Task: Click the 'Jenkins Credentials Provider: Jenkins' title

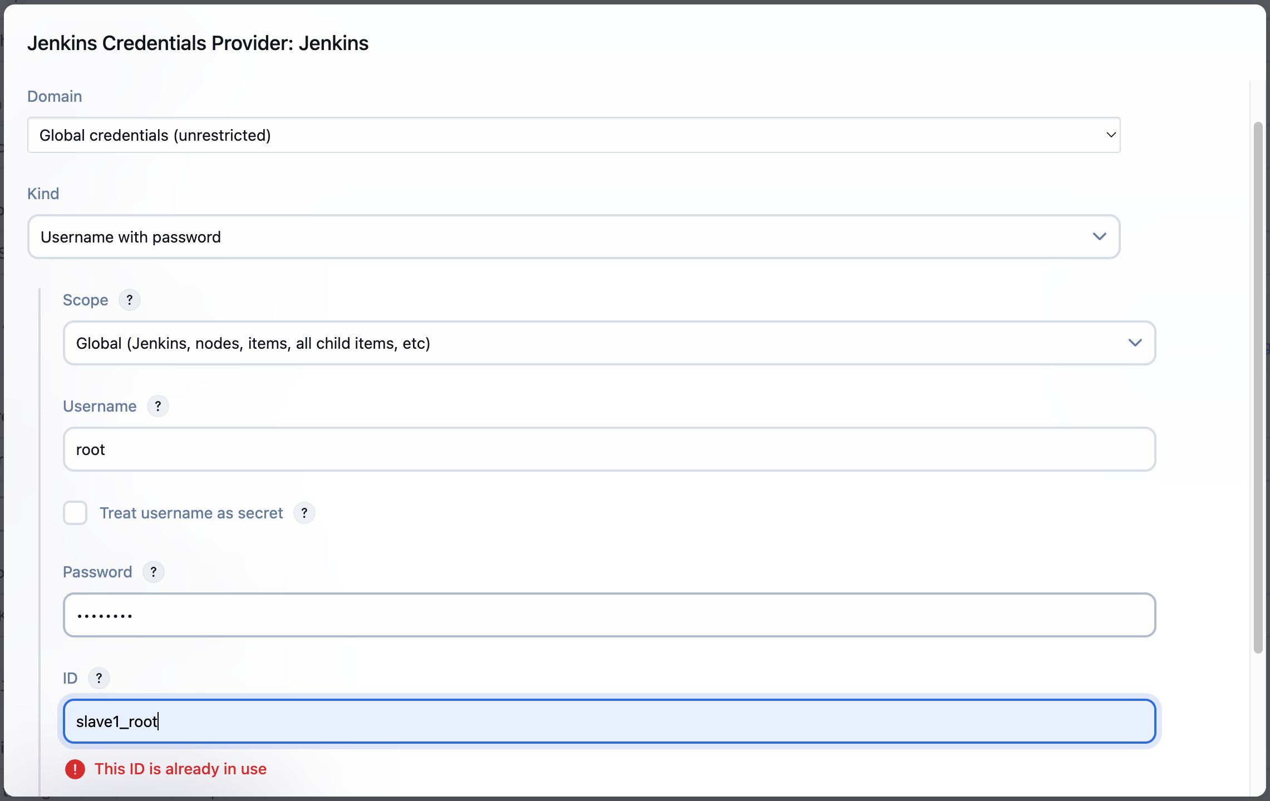Action: tap(198, 43)
